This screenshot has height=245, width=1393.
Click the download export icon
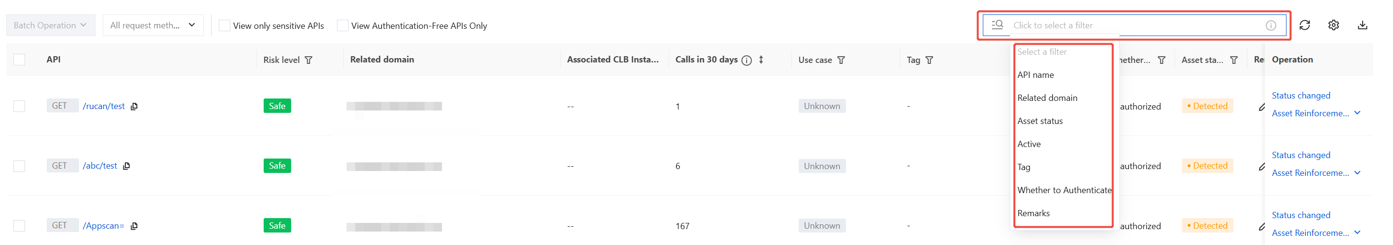1362,25
